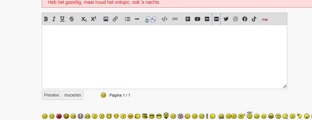
Task: Toggle bold formatting in the editor toolbar
Action: tap(46, 19)
